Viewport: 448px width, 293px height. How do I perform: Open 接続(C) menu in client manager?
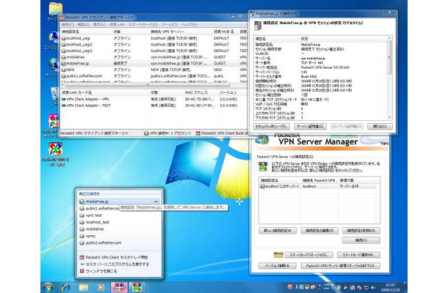[x=68, y=25]
